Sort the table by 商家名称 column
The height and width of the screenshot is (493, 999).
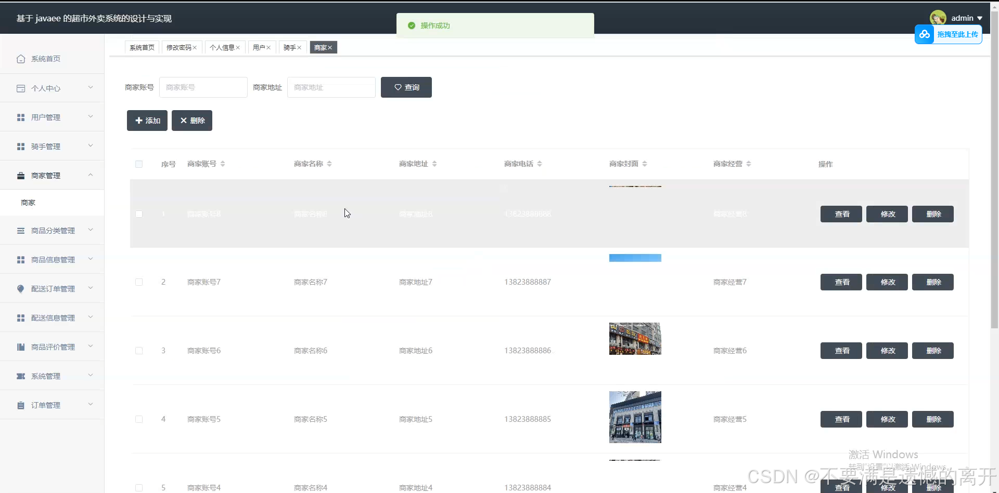(329, 164)
